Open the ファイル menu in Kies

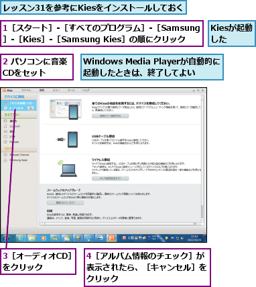click(x=26, y=91)
